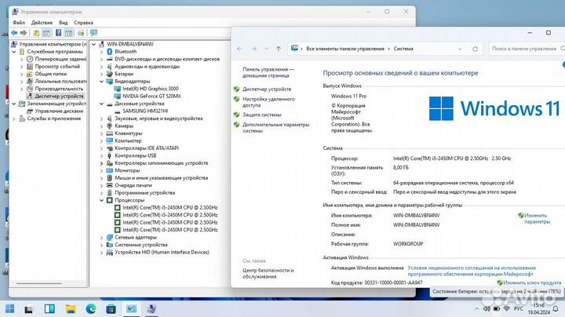
Task: Click the volume icon in system tray
Action: pyautogui.click(x=487, y=308)
